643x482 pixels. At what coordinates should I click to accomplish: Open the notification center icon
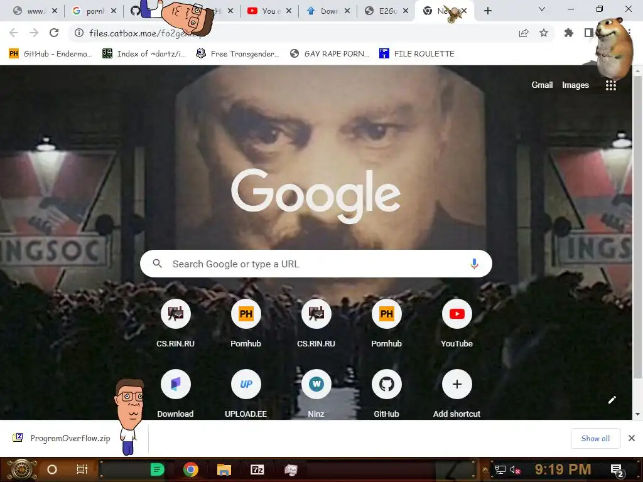click(617, 470)
